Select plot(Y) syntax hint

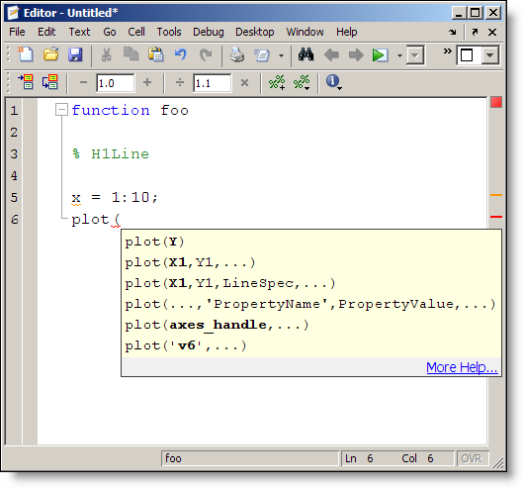(x=154, y=242)
